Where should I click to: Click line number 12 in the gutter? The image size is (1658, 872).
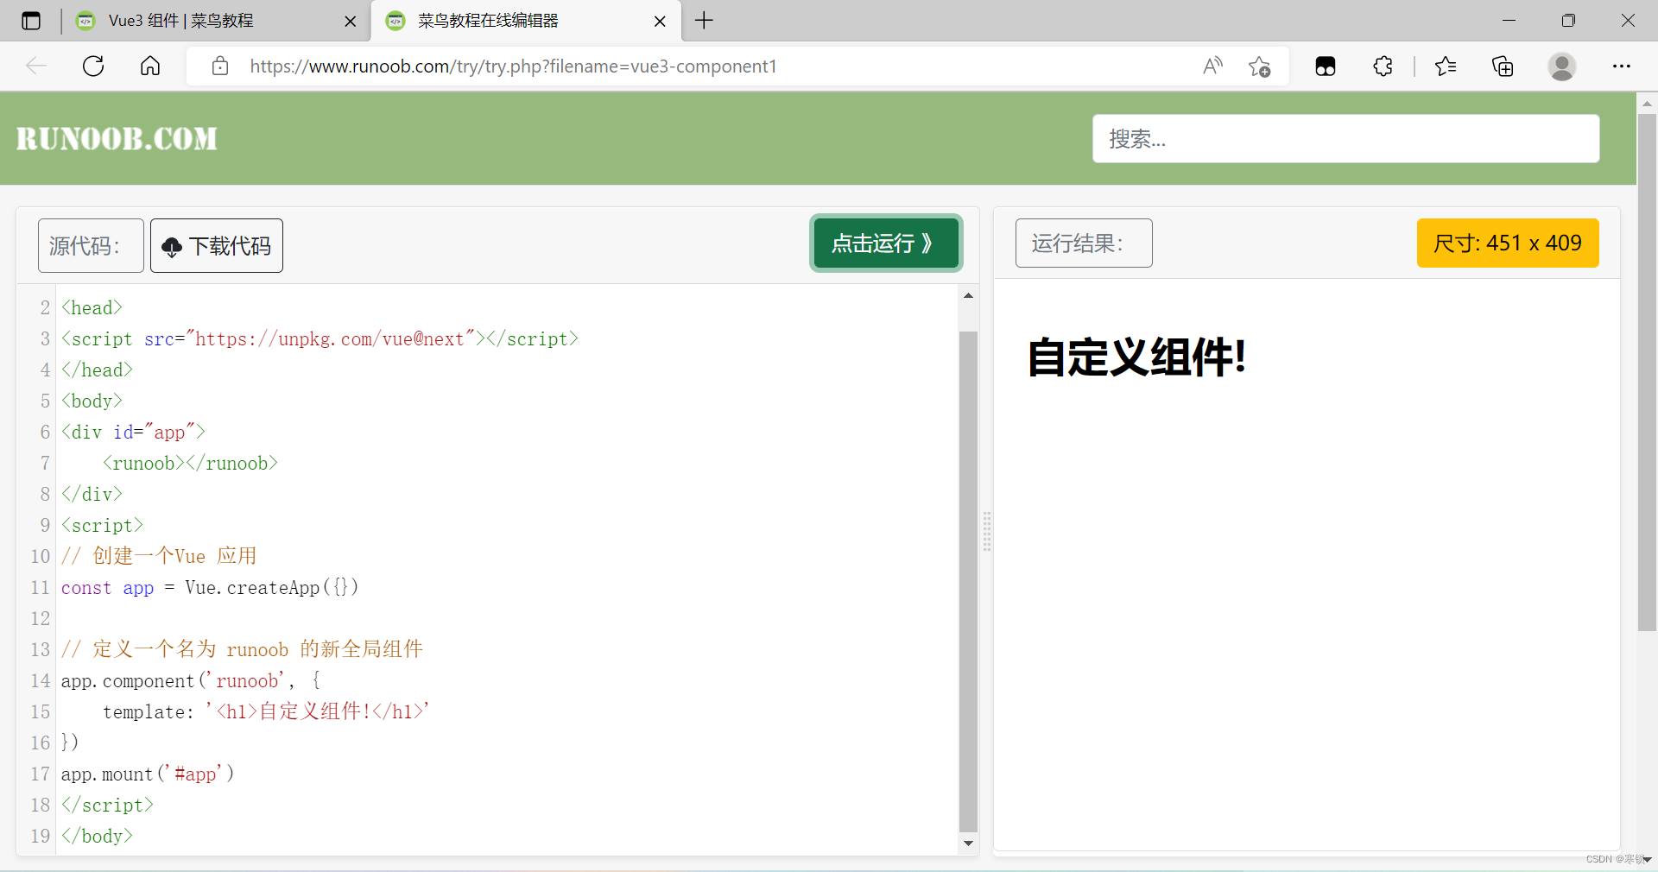point(41,618)
